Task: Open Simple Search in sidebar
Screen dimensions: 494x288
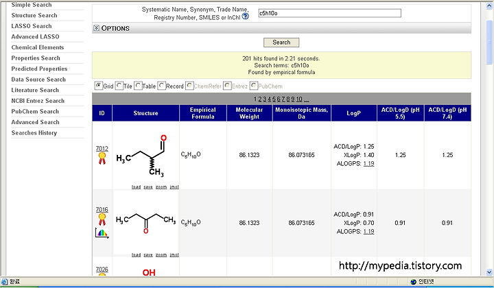Action: point(32,5)
